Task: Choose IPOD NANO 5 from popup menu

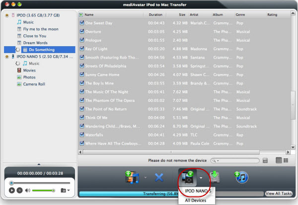Action: point(198,191)
